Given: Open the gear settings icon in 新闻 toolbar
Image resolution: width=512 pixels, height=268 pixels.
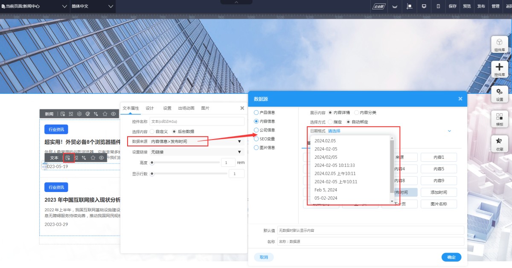Looking at the screenshot, I should [x=79, y=114].
